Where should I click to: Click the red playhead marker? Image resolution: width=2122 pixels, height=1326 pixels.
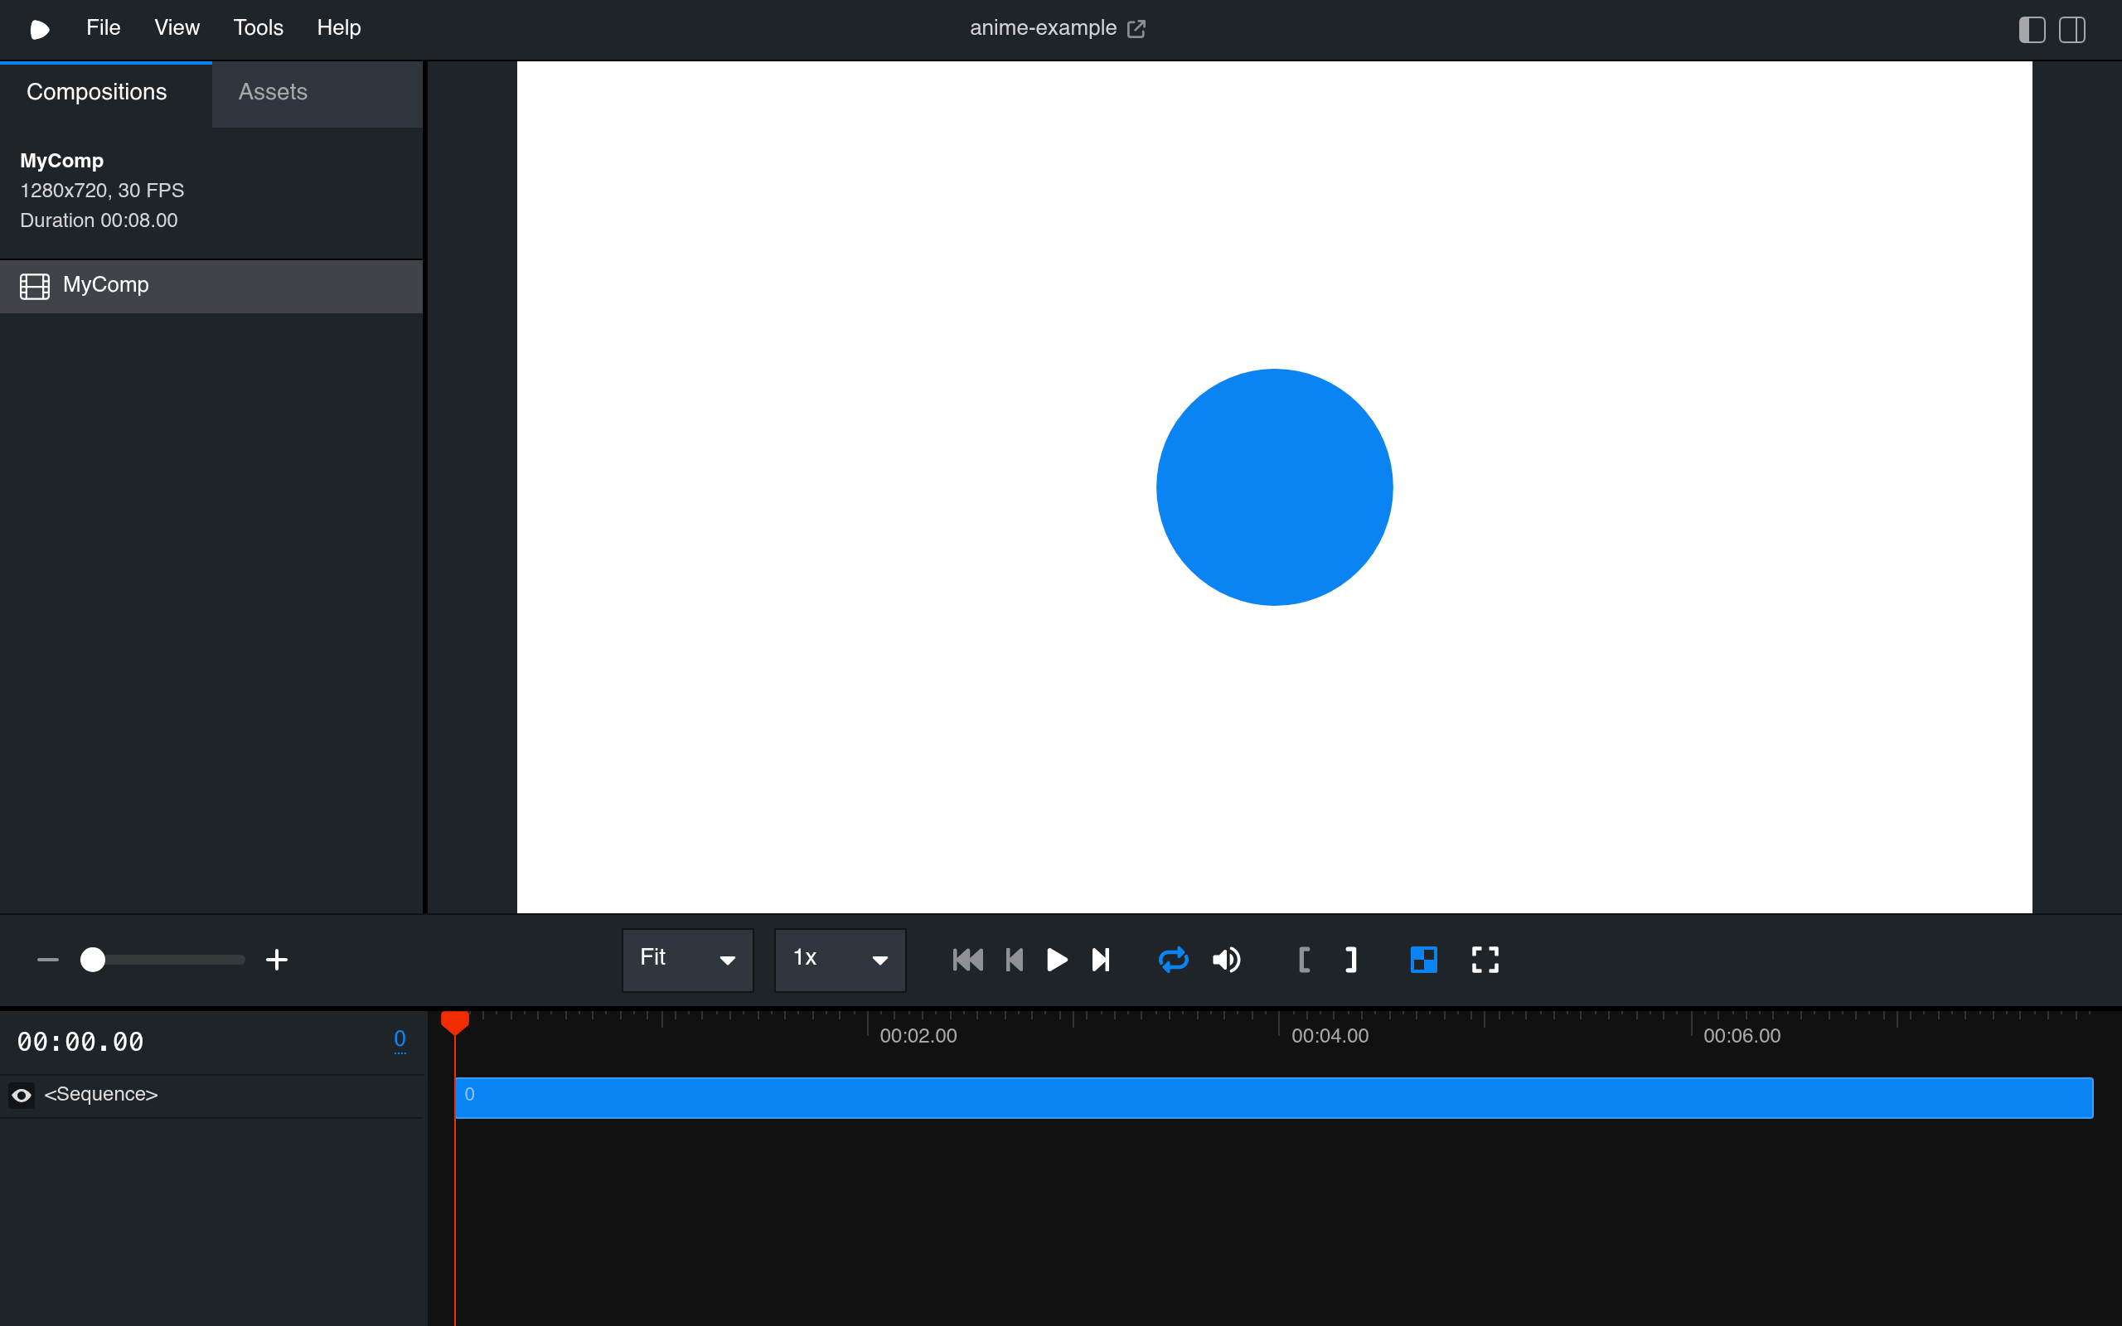[455, 1022]
